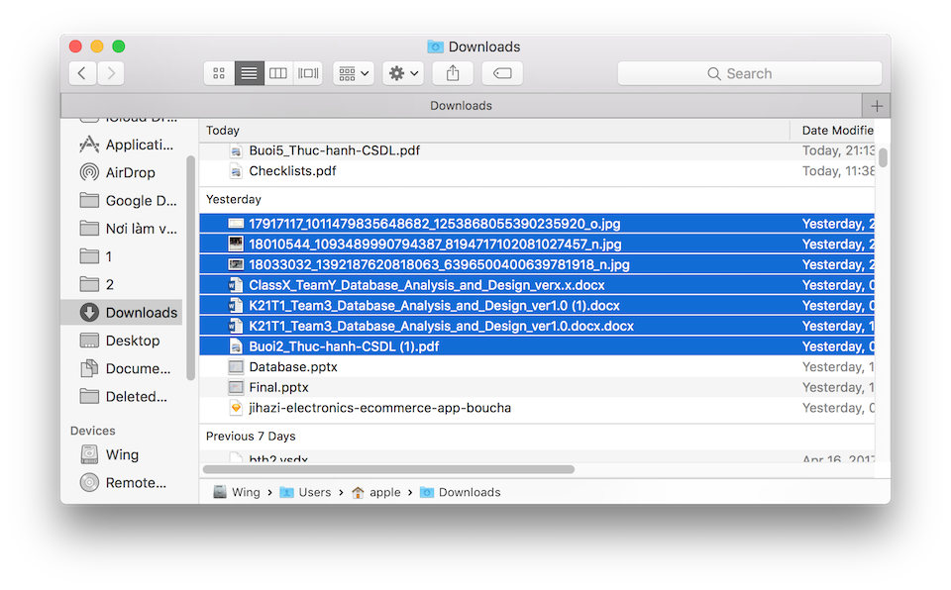This screenshot has width=951, height=590.
Task: Click "Users" in the path bar
Action: [312, 491]
